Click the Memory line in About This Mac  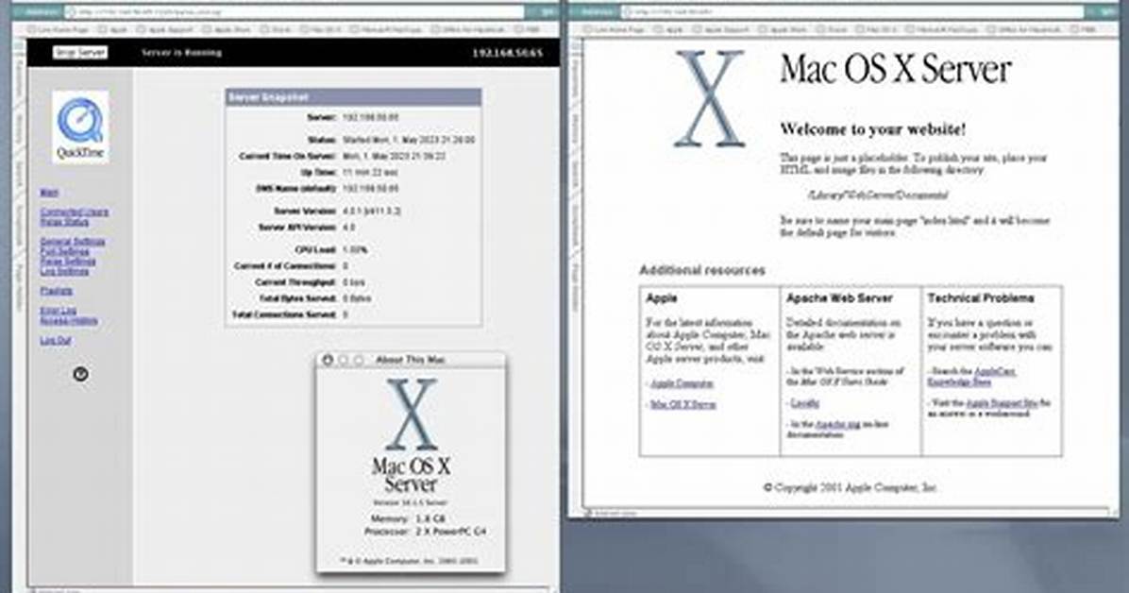click(x=408, y=518)
